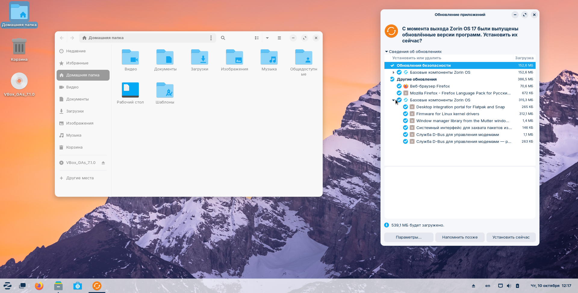The image size is (578, 293).
Task: Select Недавние in file manager sidebar
Action: [x=83, y=51]
